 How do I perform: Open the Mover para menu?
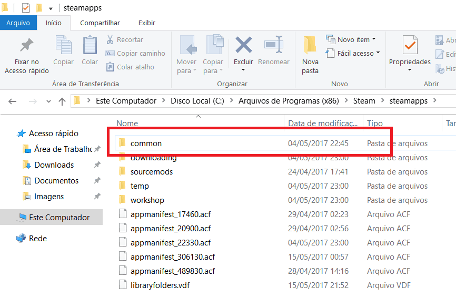click(x=186, y=55)
